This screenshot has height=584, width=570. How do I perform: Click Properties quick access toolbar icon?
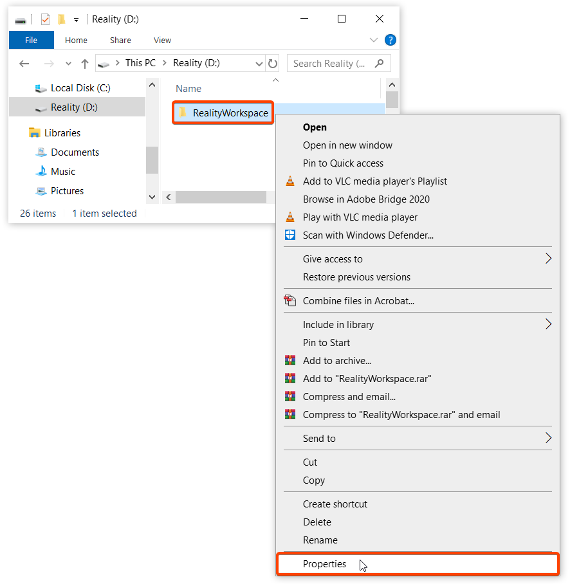(x=45, y=19)
